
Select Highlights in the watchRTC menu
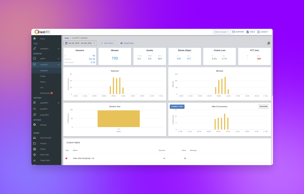46,71
